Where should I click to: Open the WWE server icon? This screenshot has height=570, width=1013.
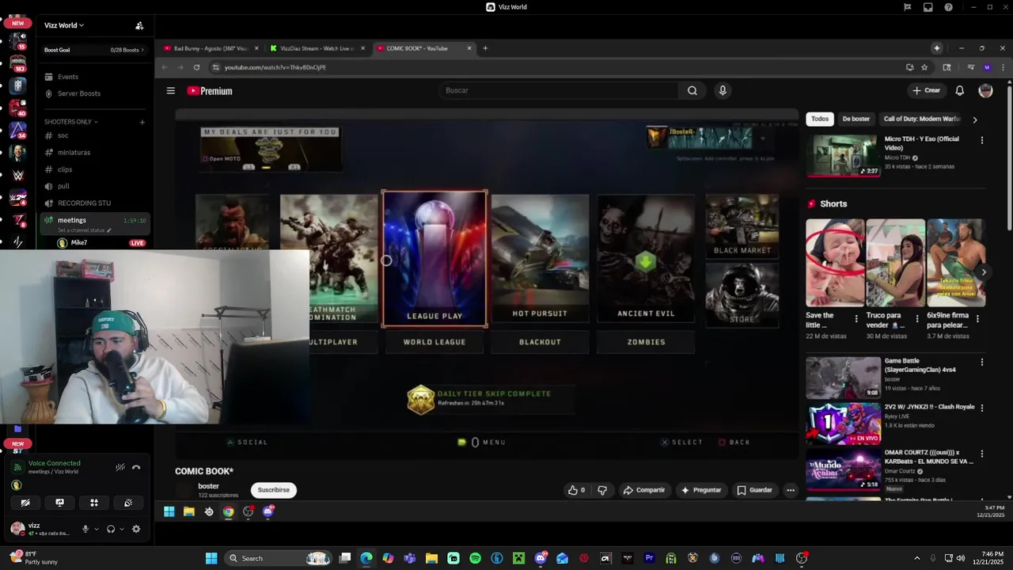tap(18, 175)
